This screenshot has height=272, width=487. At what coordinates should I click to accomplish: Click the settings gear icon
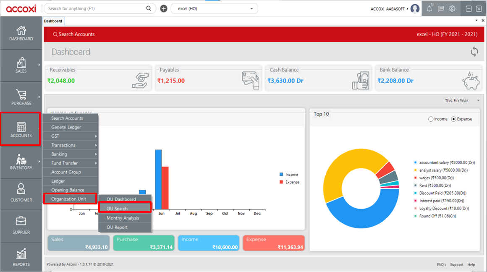pos(452,8)
